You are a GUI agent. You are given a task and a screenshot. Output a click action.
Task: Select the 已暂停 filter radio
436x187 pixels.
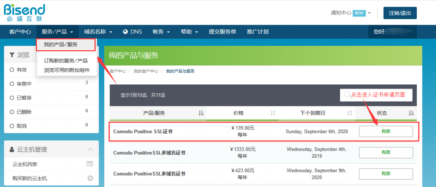point(11,98)
